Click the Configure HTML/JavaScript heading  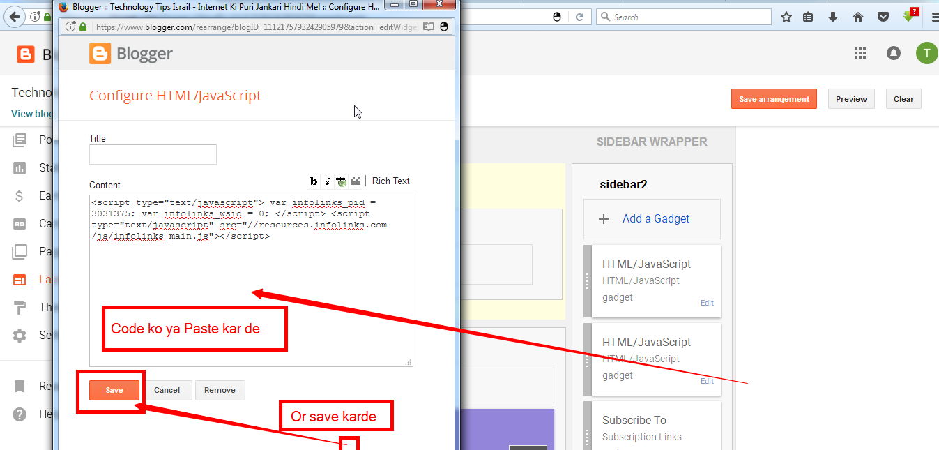pyautogui.click(x=175, y=96)
